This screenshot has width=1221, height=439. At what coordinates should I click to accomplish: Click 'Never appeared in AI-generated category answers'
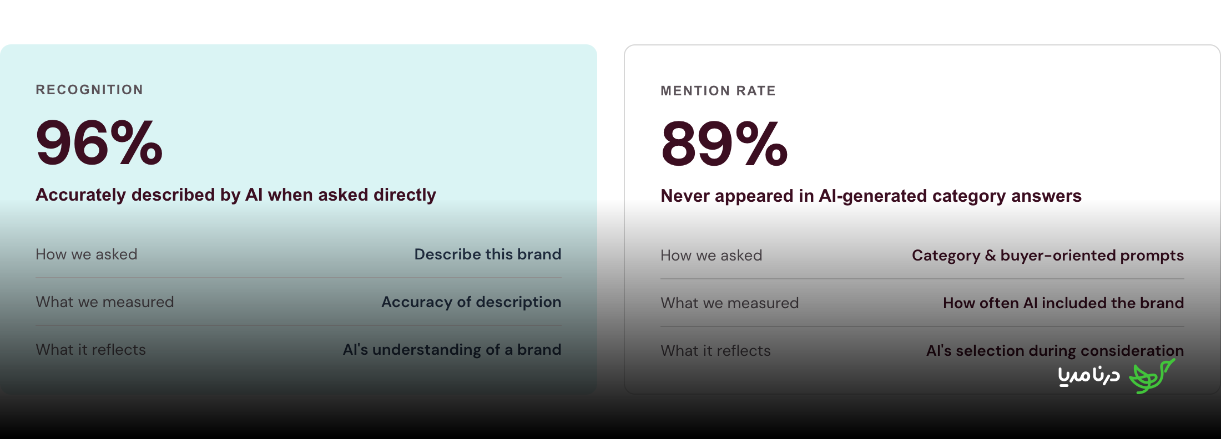click(871, 196)
